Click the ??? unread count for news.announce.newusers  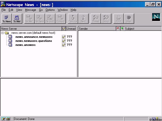pos(69,37)
